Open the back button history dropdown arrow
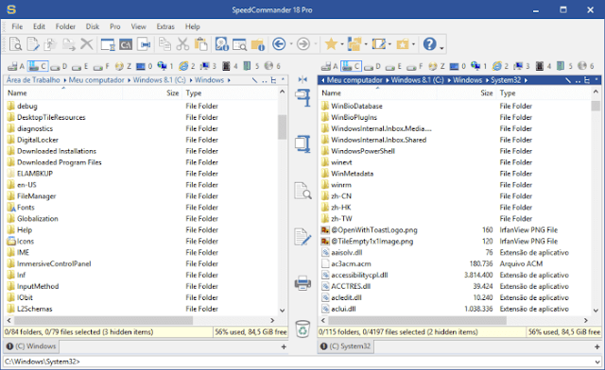Screen dimensions: 605x370 [291, 44]
